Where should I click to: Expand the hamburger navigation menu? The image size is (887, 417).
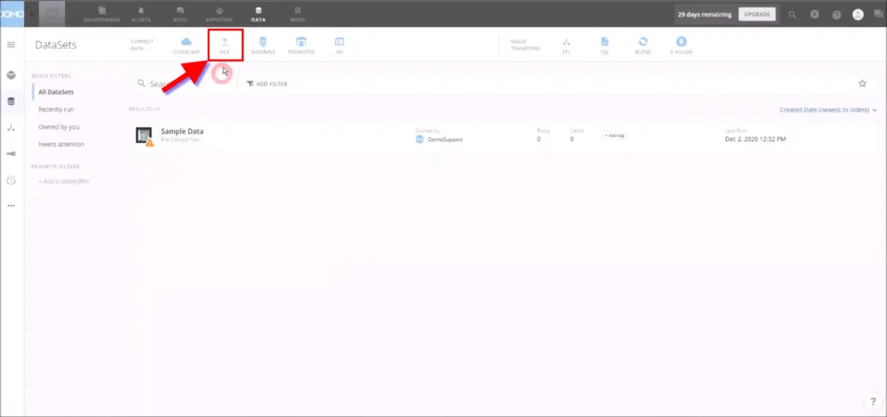(11, 44)
